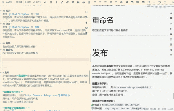Click the shield-shaped toolbar icon
This screenshot has width=174, height=111.
click(x=111, y=2)
